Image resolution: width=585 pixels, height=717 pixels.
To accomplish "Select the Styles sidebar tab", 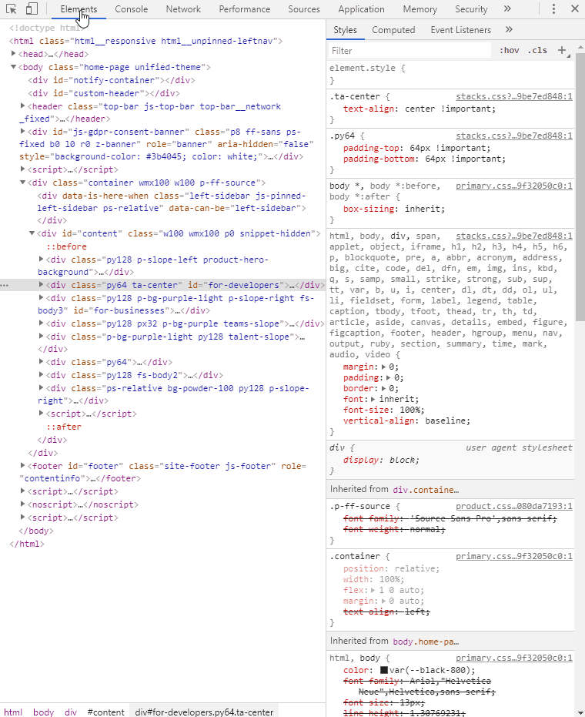I will pyautogui.click(x=345, y=30).
